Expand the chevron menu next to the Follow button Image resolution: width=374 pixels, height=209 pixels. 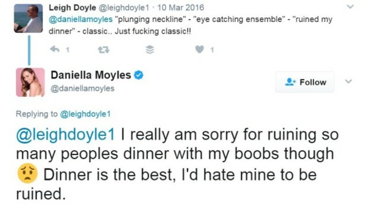tap(349, 81)
